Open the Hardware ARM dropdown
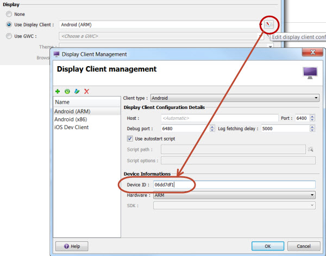The height and width of the screenshot is (256, 326). (234, 195)
